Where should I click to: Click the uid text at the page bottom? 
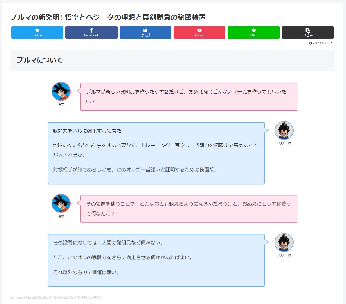(x=55, y=298)
